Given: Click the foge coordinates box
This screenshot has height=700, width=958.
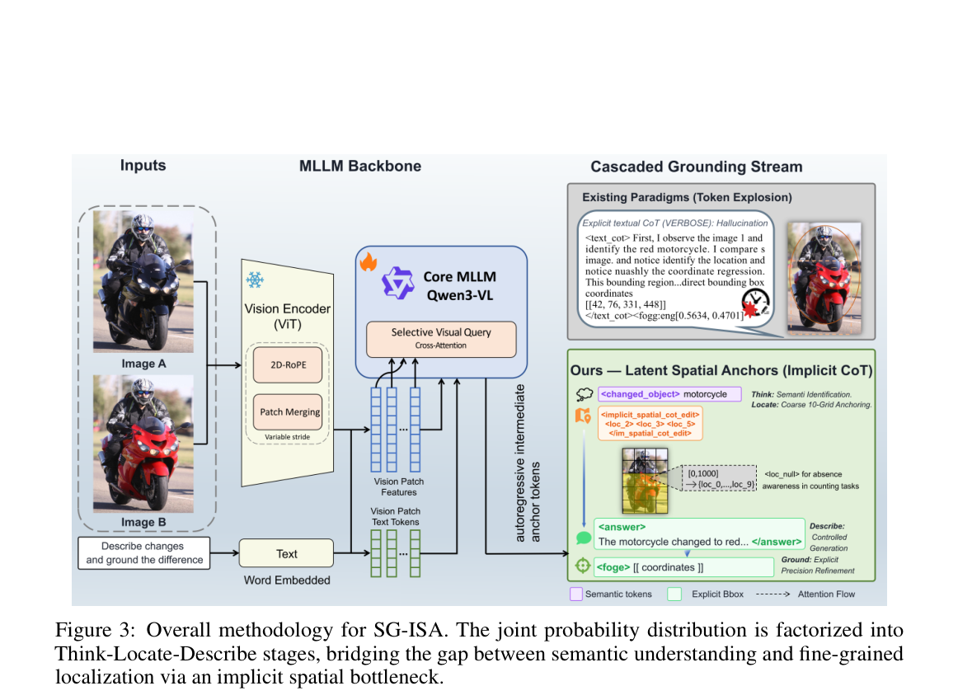Looking at the screenshot, I should point(684,566).
